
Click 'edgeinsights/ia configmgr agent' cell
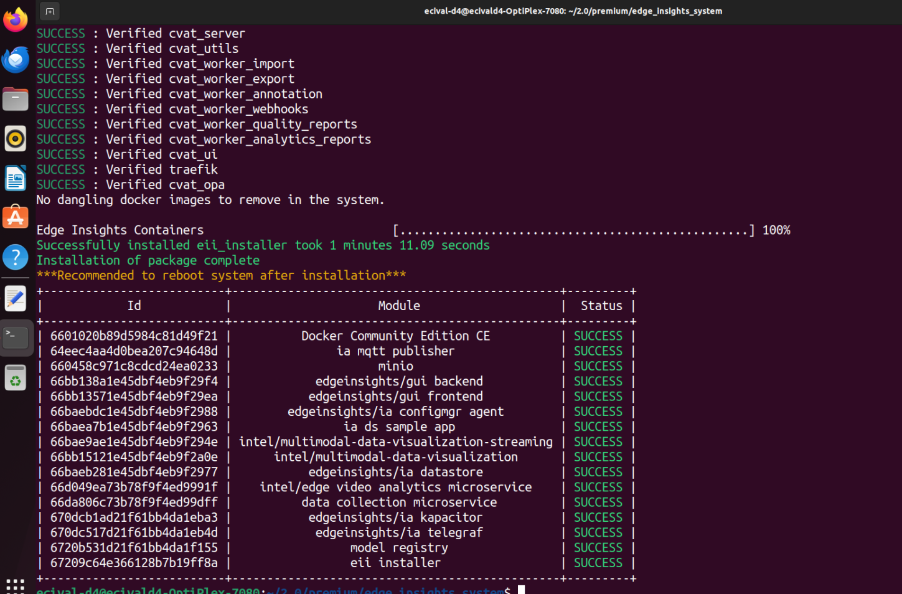(395, 412)
